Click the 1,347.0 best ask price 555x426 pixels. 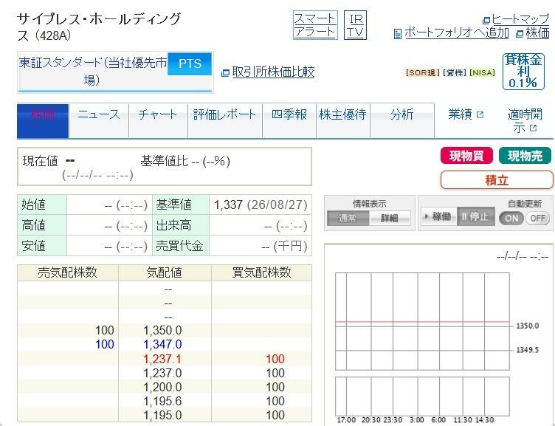point(162,344)
